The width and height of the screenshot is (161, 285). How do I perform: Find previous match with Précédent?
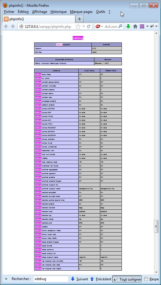coord(101,279)
